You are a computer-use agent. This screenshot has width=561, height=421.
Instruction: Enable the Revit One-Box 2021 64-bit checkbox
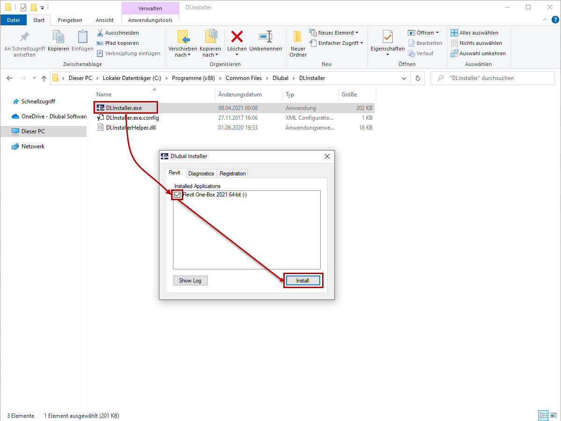tap(177, 195)
